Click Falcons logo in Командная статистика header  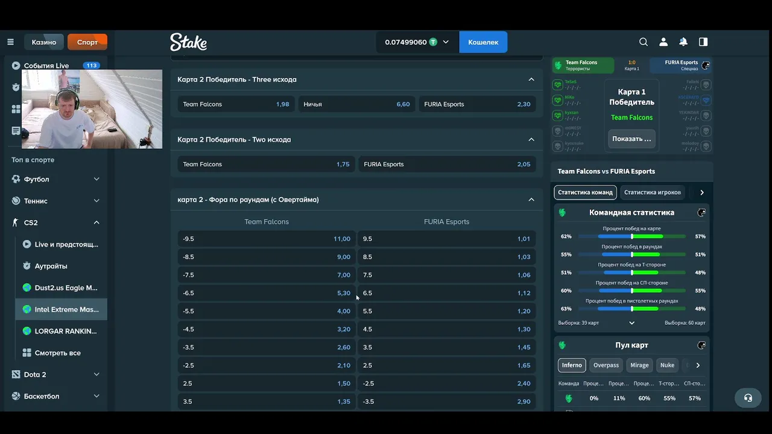point(562,212)
